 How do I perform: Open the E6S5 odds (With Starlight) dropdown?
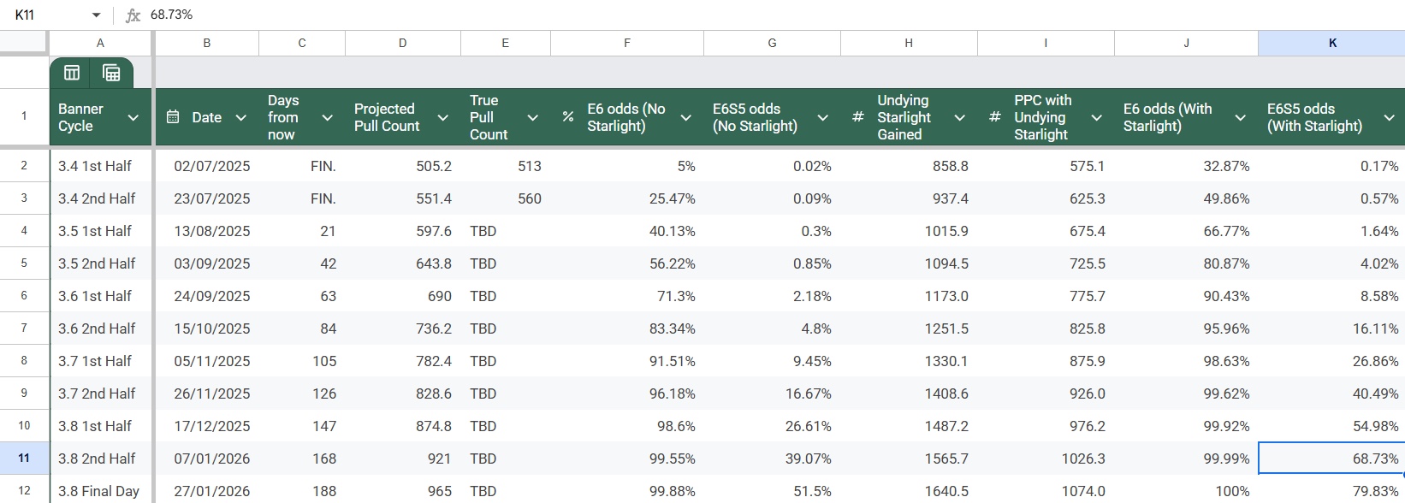click(1388, 117)
